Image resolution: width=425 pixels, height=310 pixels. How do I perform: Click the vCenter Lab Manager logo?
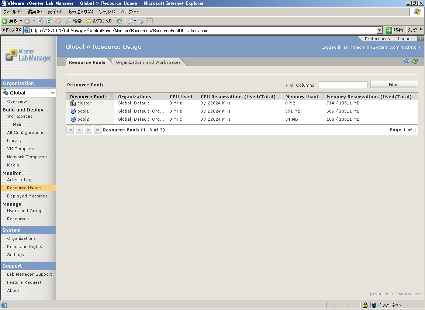point(28,55)
